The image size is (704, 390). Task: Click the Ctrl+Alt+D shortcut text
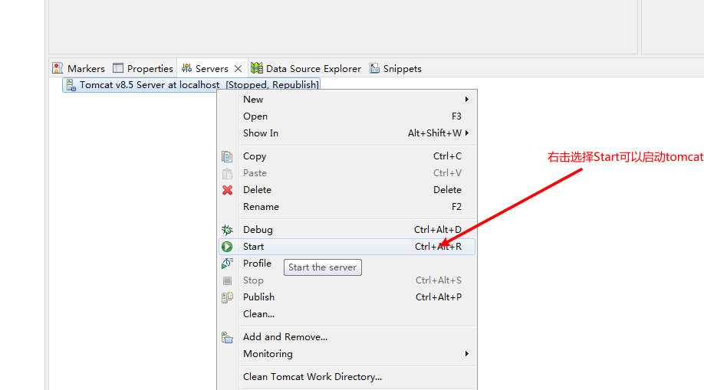click(438, 229)
